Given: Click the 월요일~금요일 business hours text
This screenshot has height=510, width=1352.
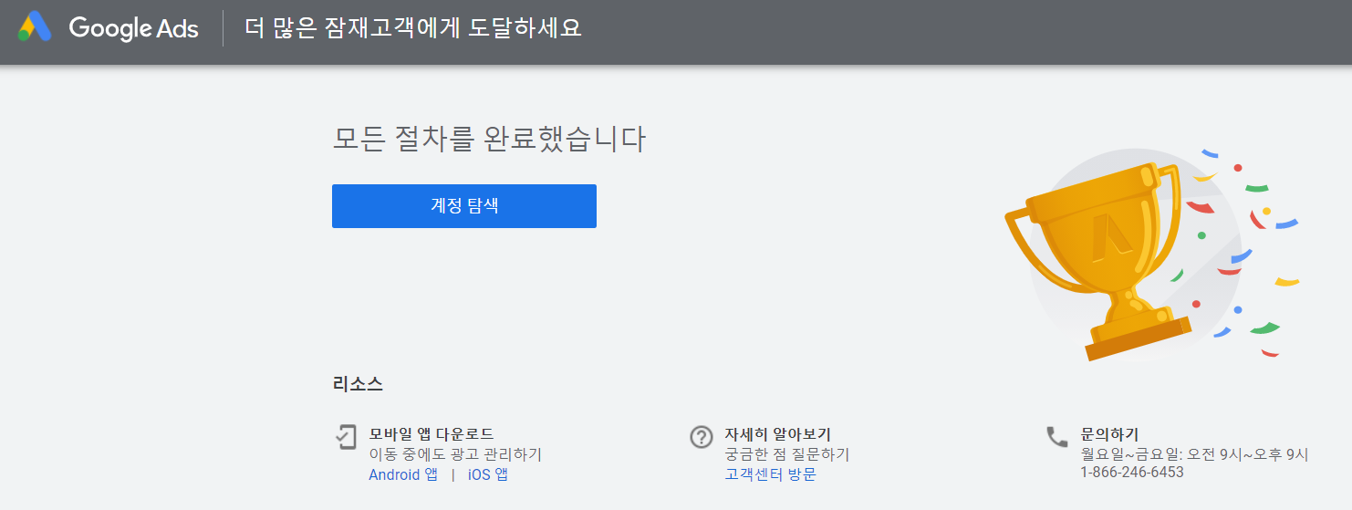Looking at the screenshot, I should 1194,453.
